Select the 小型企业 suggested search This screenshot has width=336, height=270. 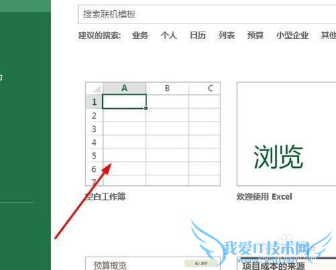[x=292, y=36]
